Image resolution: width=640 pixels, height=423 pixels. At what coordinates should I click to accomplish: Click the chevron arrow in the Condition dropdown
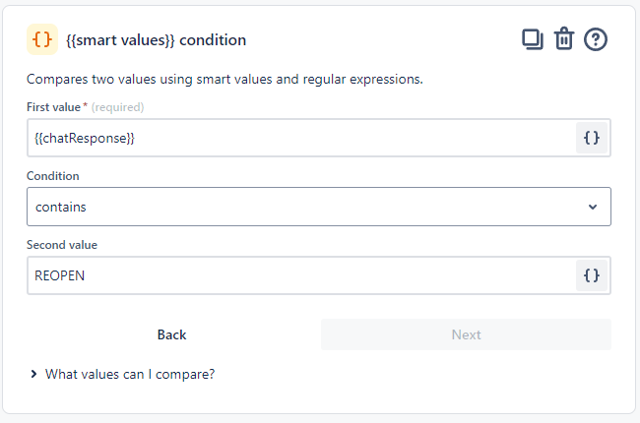click(593, 207)
